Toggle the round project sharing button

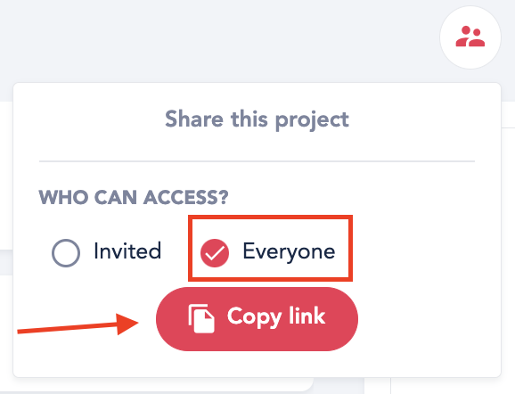(470, 37)
